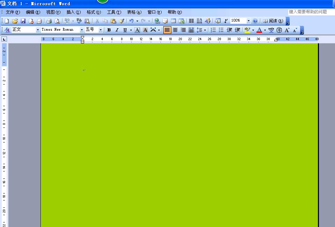Open the Times New Roman font dropdown
The height and width of the screenshot is (227, 335).
(82, 30)
